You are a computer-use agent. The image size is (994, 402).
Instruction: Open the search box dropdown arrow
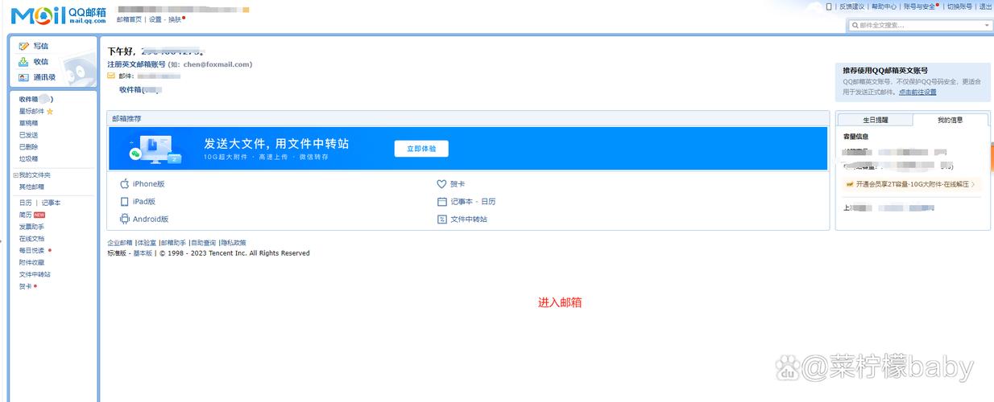coord(988,25)
